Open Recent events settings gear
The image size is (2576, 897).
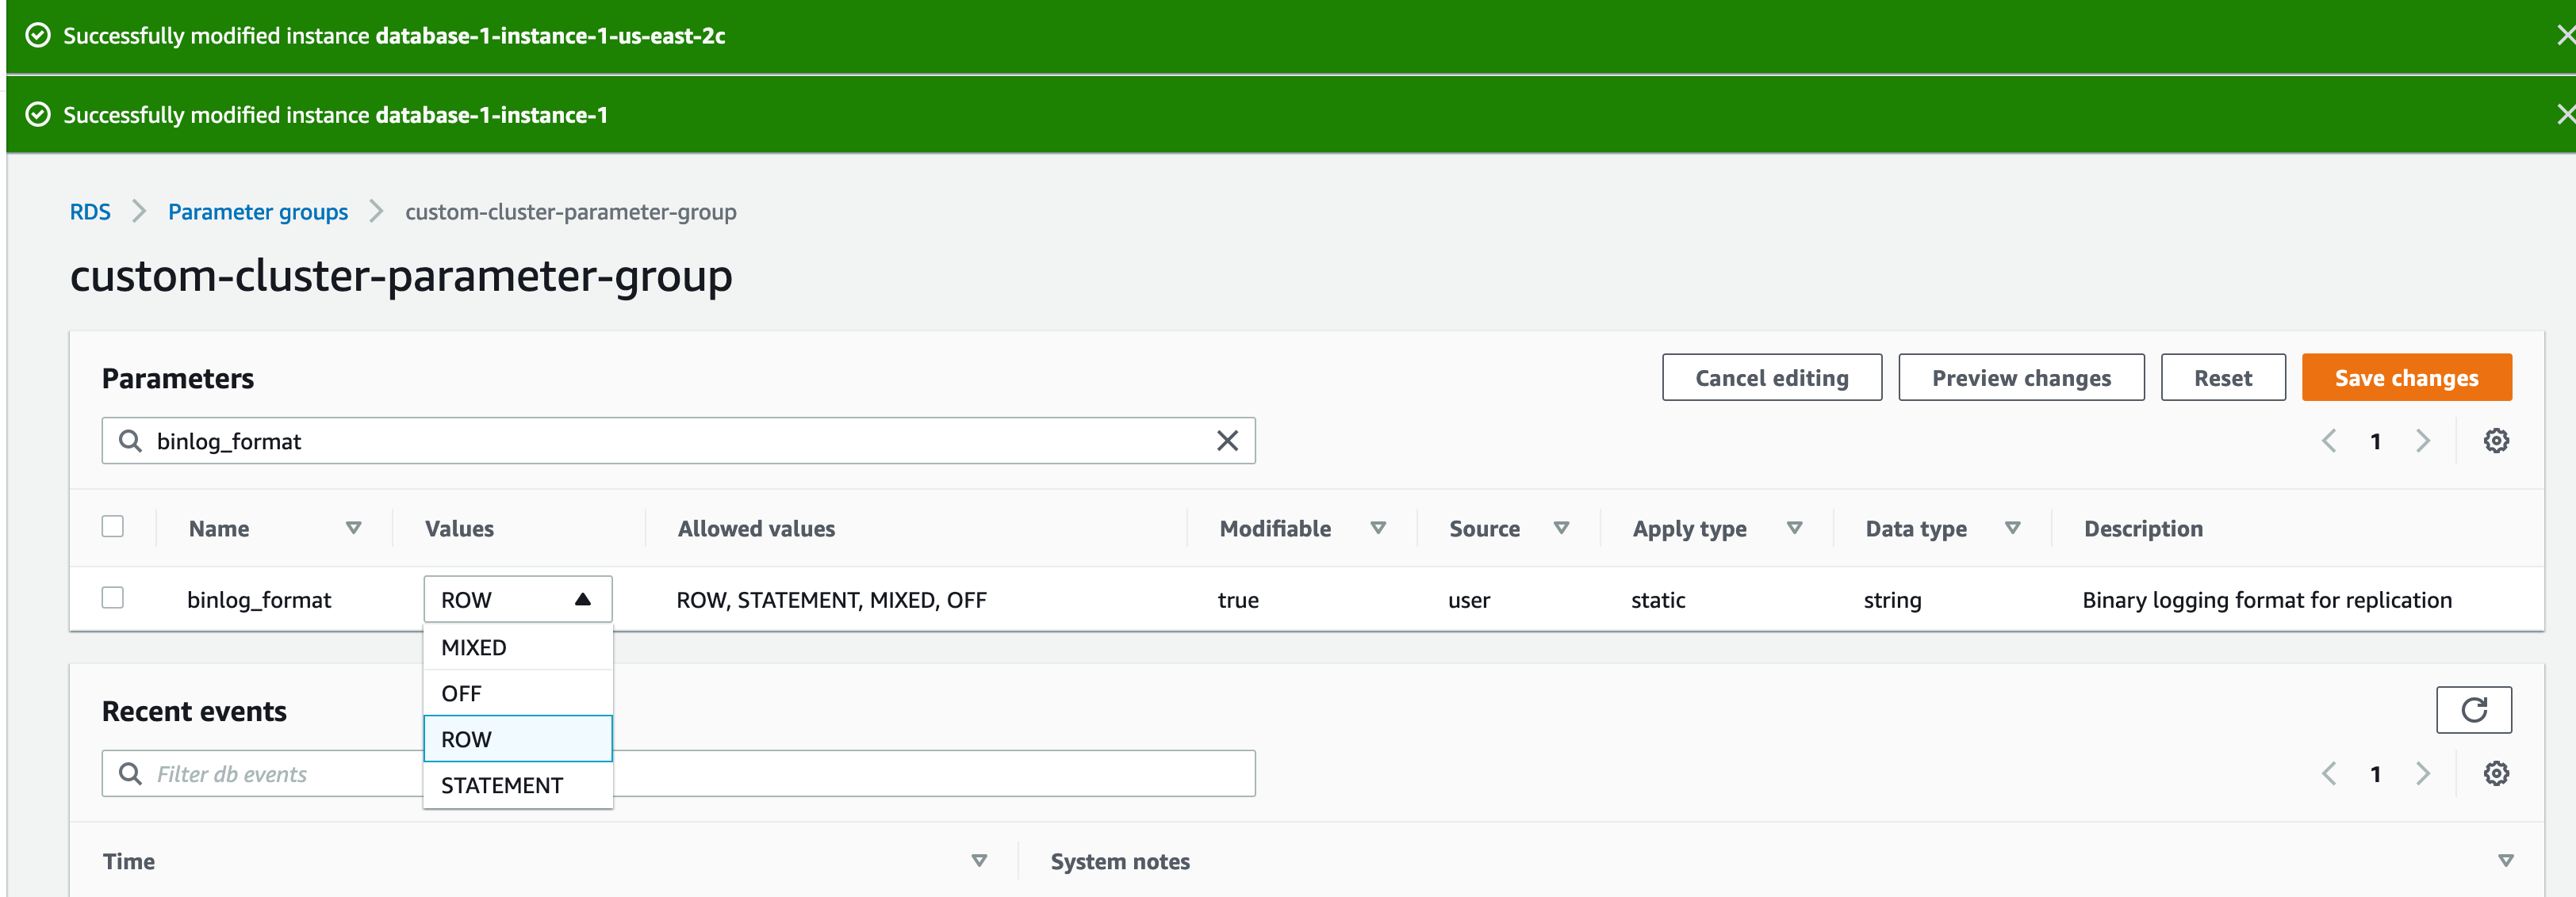pyautogui.click(x=2496, y=773)
